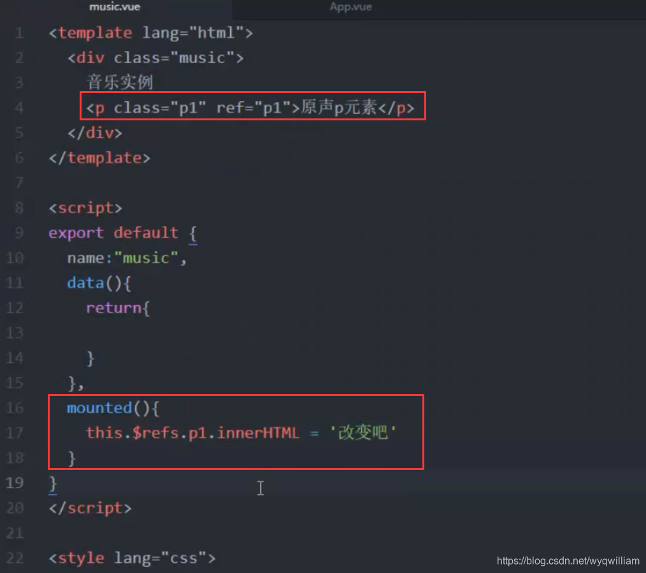Click closing brace on line 19
646x573 pixels.
pyautogui.click(x=53, y=483)
